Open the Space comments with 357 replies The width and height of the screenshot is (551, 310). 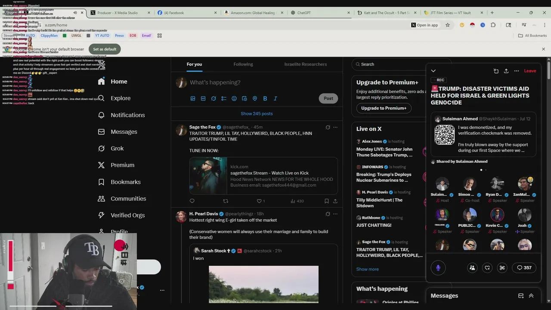524,268
